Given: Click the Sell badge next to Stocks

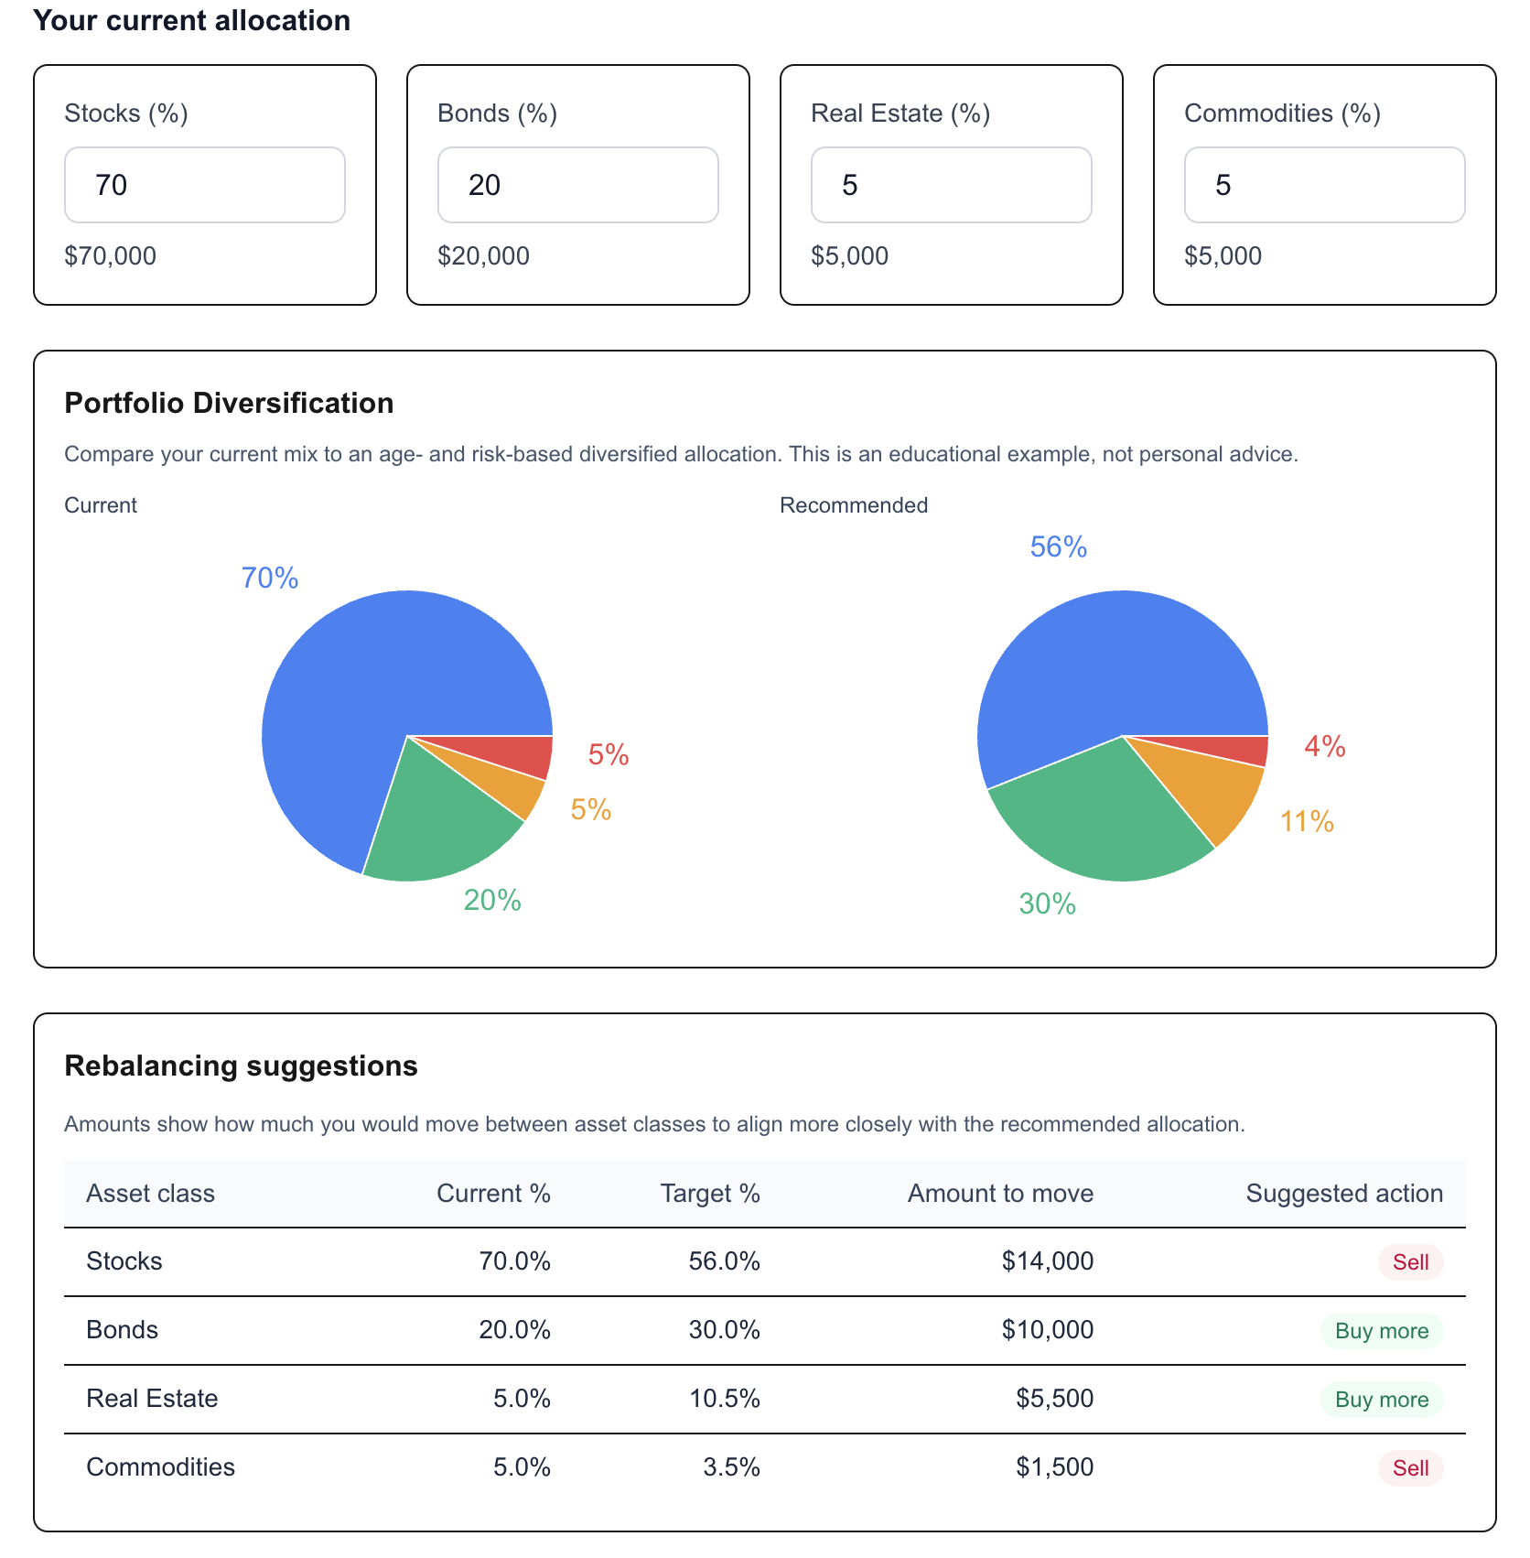Looking at the screenshot, I should pos(1410,1261).
